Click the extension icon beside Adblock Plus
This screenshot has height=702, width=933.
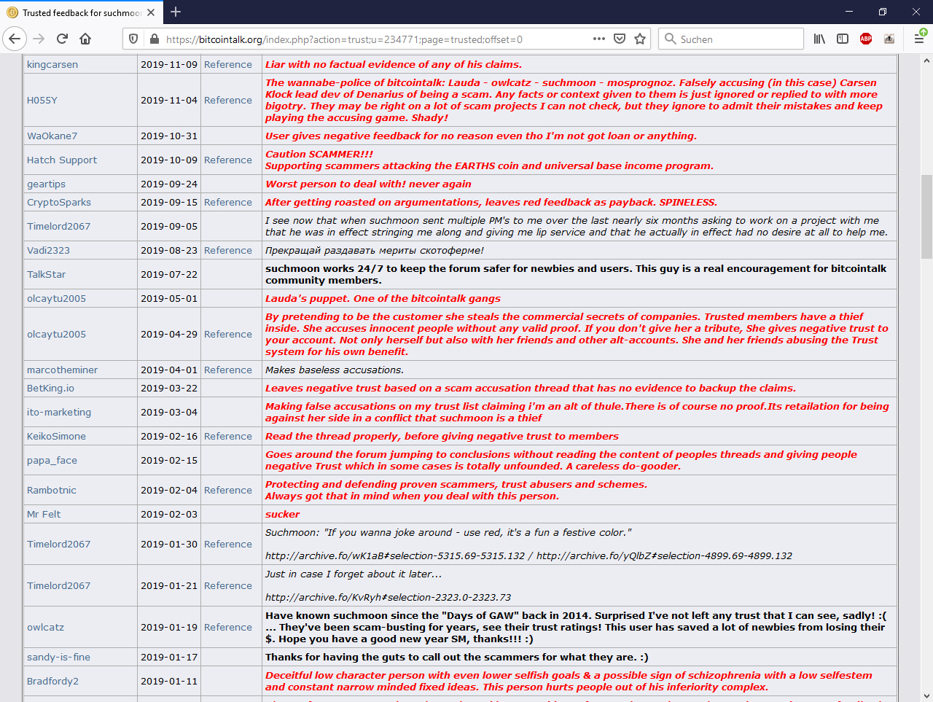tap(889, 39)
